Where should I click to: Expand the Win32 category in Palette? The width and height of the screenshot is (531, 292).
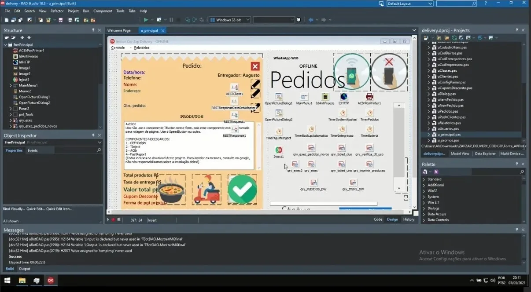pyautogui.click(x=424, y=191)
